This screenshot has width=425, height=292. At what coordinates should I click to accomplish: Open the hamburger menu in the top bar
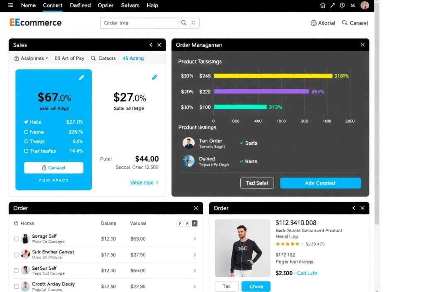(10, 5)
